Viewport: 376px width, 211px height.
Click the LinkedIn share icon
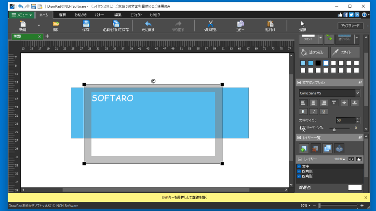click(357, 15)
